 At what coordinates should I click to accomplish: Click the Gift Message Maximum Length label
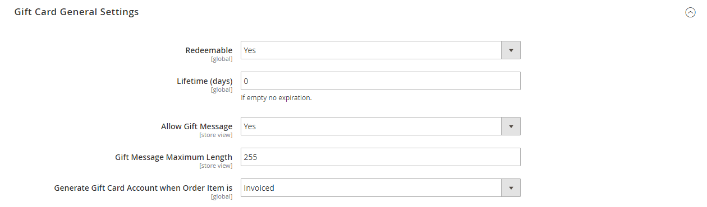click(x=173, y=157)
